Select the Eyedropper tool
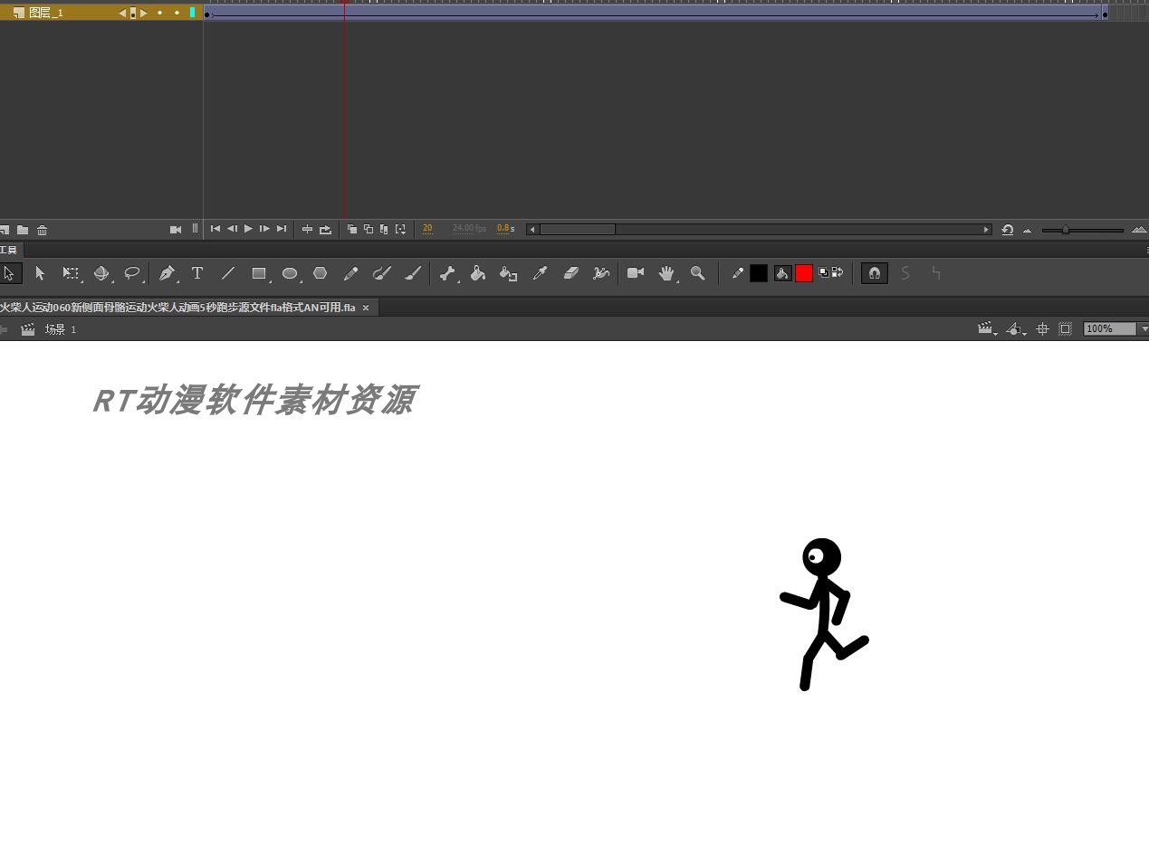 540,273
